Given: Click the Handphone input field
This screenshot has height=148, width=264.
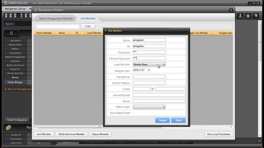Looking at the screenshot, I should coord(149,77).
